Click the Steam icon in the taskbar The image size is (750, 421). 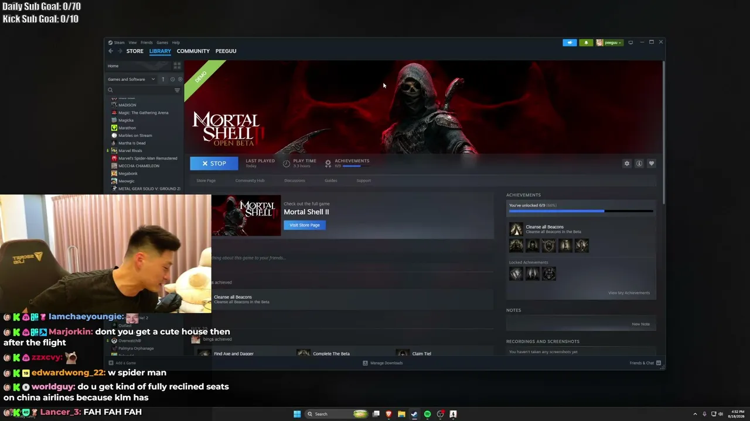tap(414, 414)
